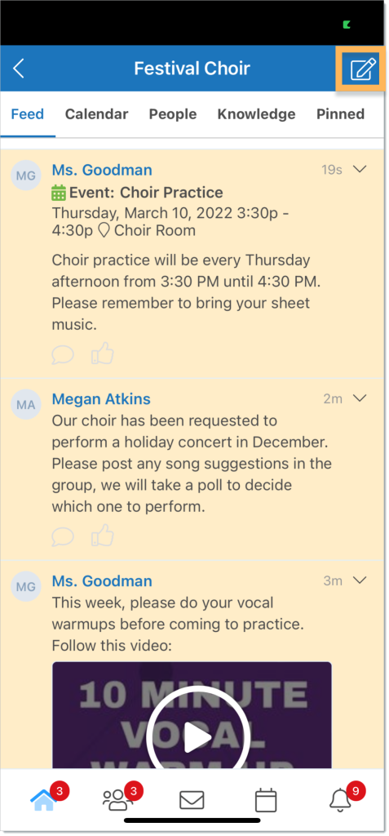
Task: Open the Groups icon in bottom bar
Action: point(117,800)
